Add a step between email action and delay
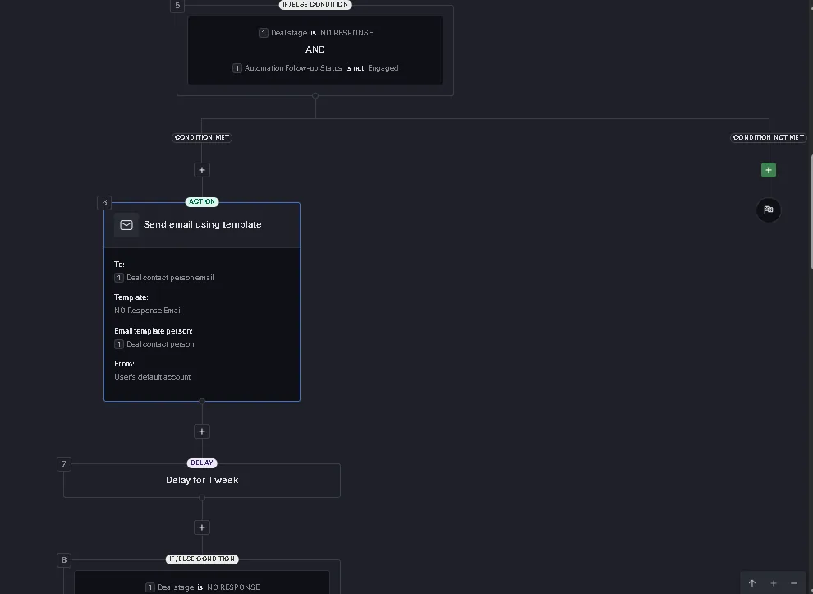Screen dimensions: 813x594 202,431
